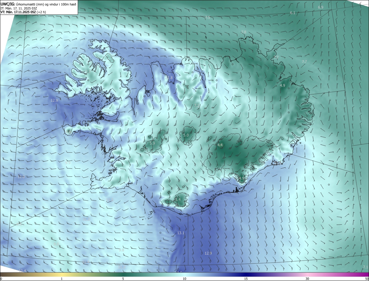Click the 5.4 value on the southern glacier
Image resolution: width=369 pixels, height=281 pixels.
click(x=178, y=199)
